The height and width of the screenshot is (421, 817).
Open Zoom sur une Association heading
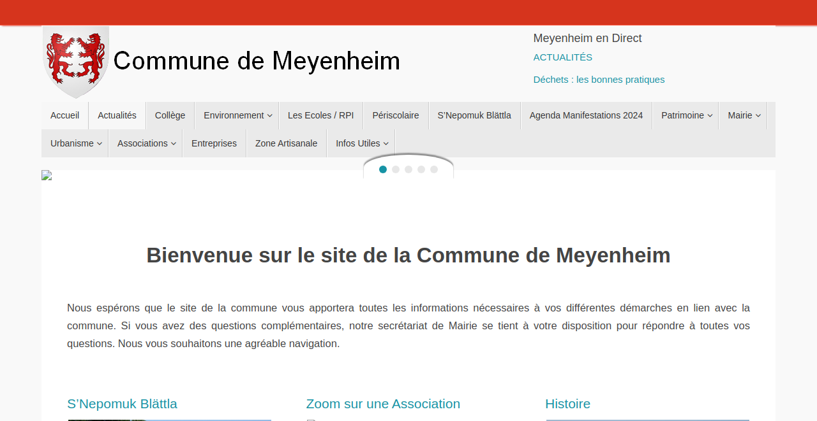tap(383, 404)
